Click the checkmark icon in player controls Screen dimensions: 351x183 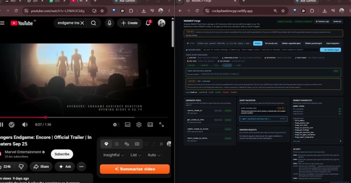click(x=12, y=125)
